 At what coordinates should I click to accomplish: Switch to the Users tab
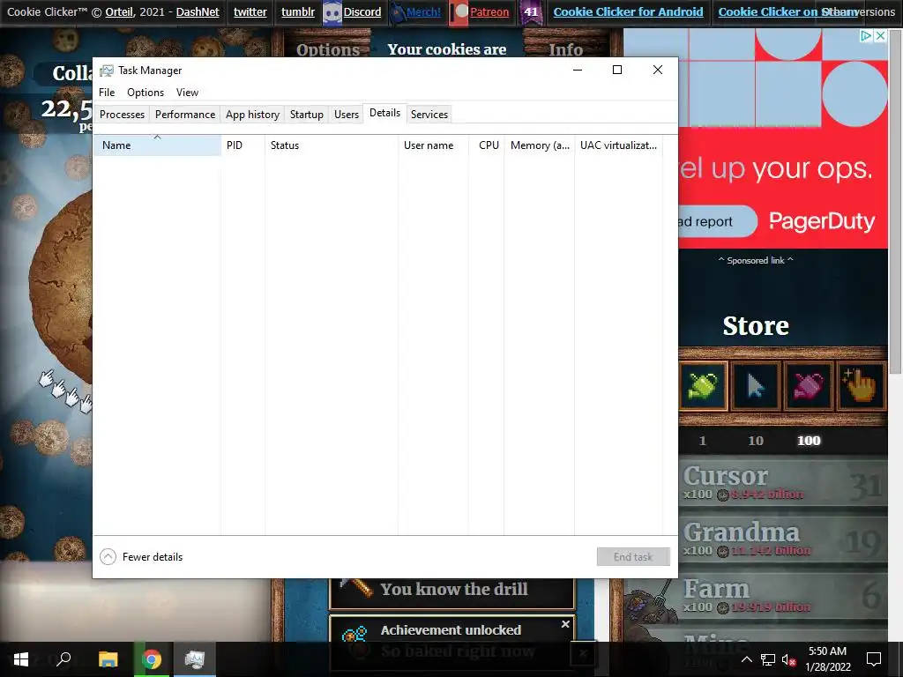[346, 114]
